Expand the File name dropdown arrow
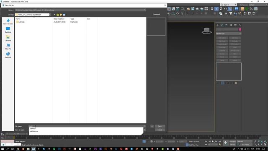This screenshot has width=268, height=151. [145, 126]
